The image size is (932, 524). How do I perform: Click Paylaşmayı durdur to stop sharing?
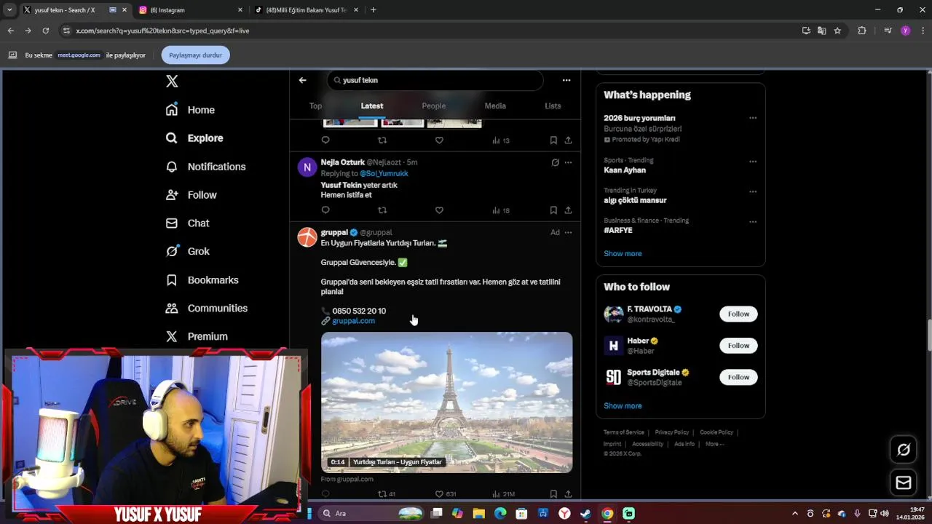[195, 55]
